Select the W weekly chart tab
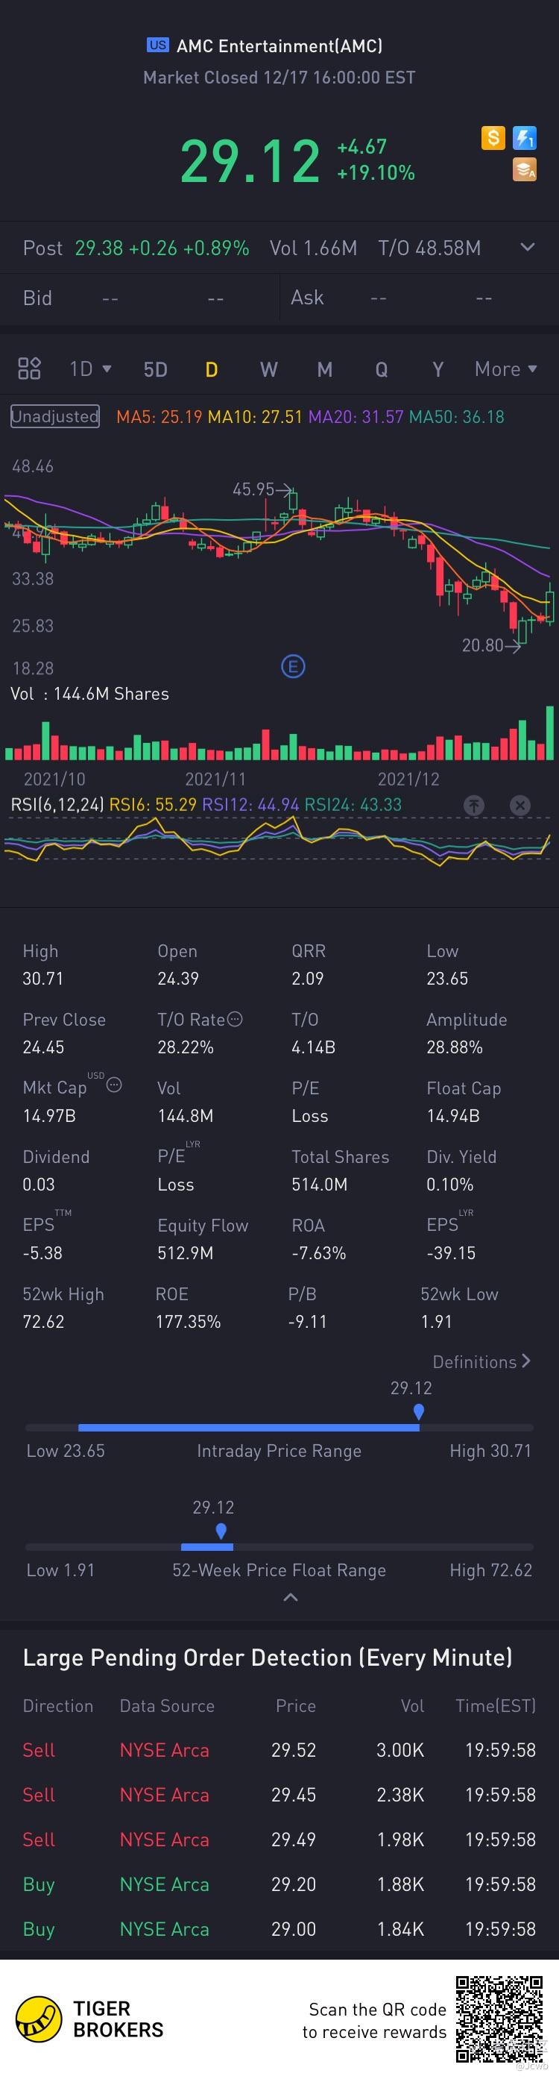Viewport: 559px width, 2079px height. coord(268,370)
